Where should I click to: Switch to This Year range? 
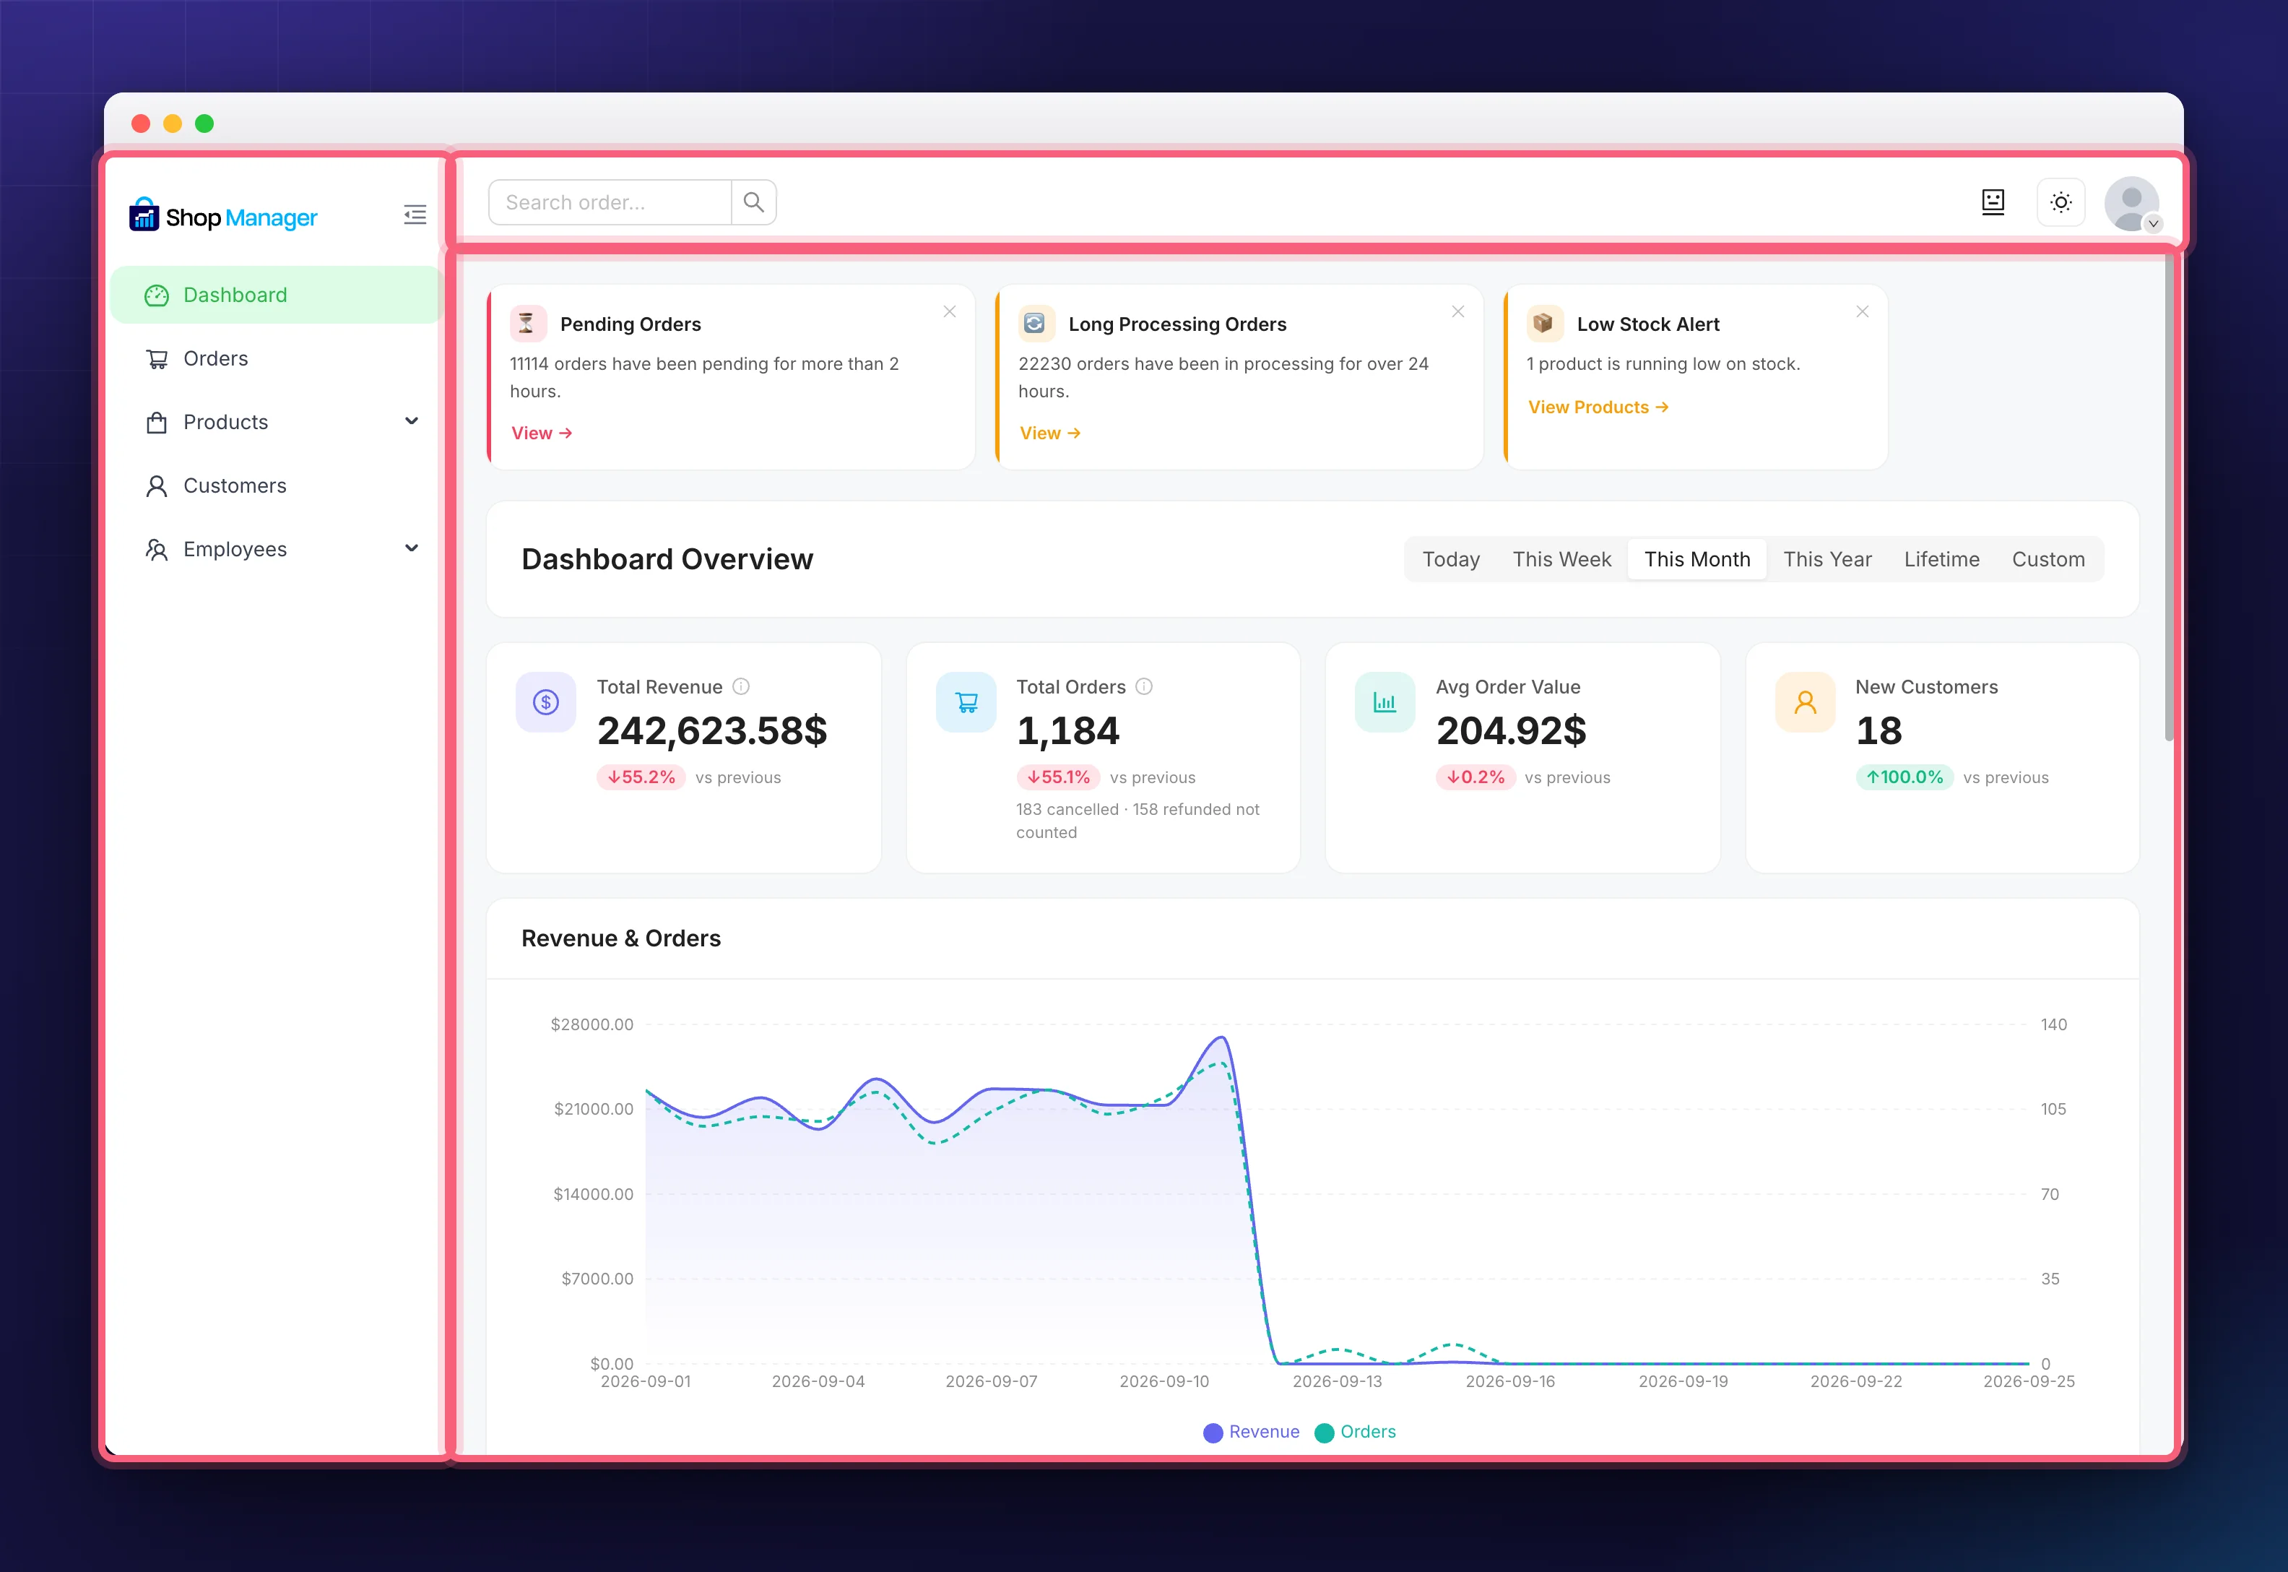pyautogui.click(x=1827, y=559)
